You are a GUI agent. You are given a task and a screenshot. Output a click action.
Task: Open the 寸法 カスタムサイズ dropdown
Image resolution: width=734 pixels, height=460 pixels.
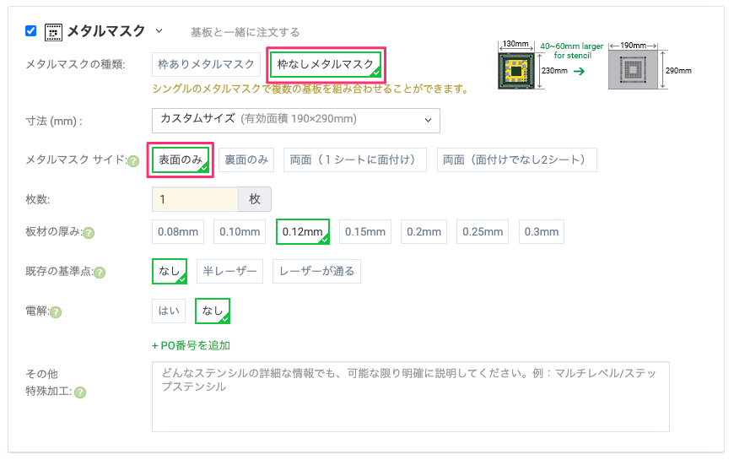[295, 120]
